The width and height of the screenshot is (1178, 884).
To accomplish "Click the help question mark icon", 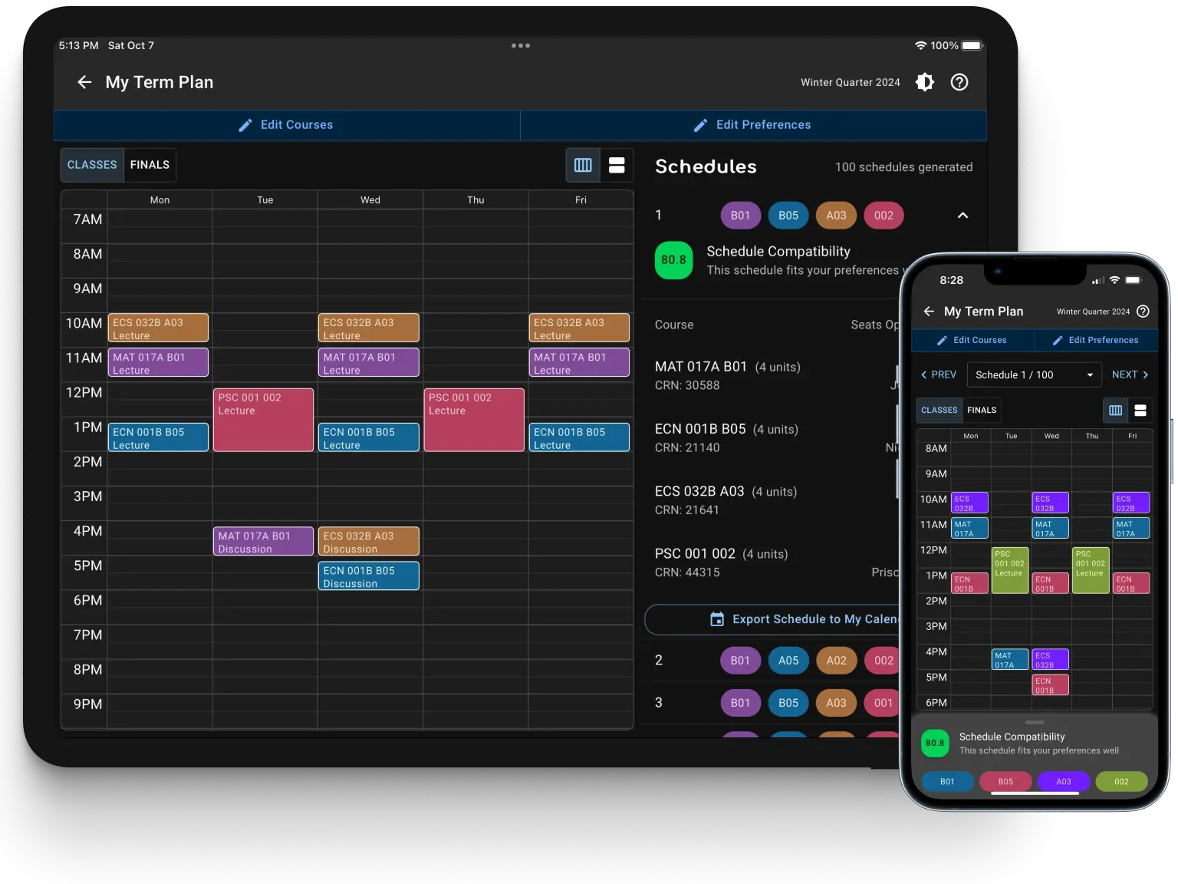I will [959, 82].
